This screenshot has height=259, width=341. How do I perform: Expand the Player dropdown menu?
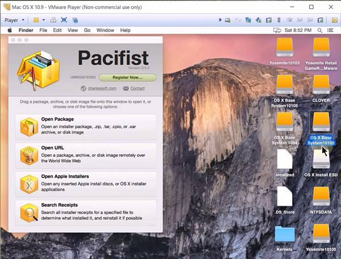(14, 20)
